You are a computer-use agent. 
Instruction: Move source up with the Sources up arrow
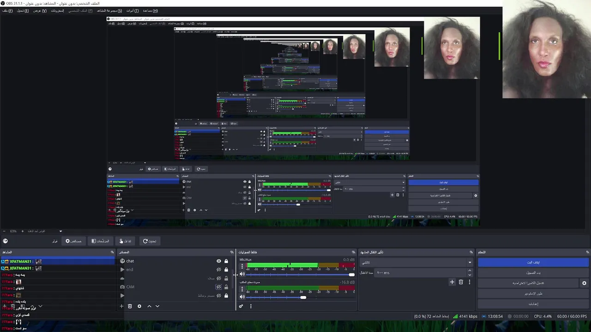click(x=149, y=306)
